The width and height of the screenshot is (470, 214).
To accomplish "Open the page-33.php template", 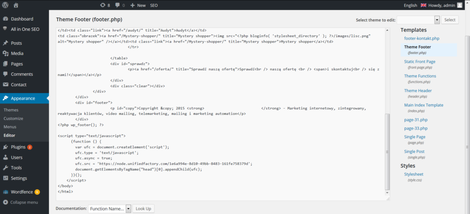I will (416, 128).
